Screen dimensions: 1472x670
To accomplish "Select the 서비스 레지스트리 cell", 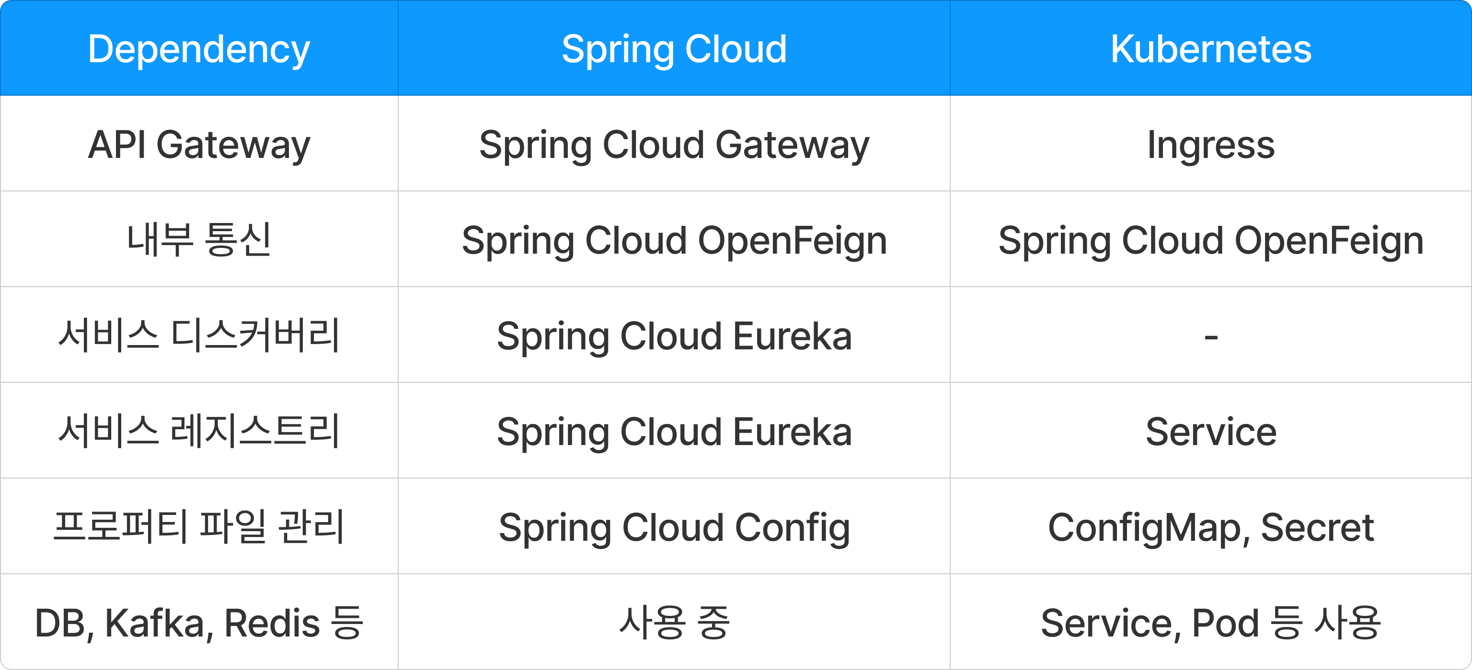I will [x=199, y=431].
